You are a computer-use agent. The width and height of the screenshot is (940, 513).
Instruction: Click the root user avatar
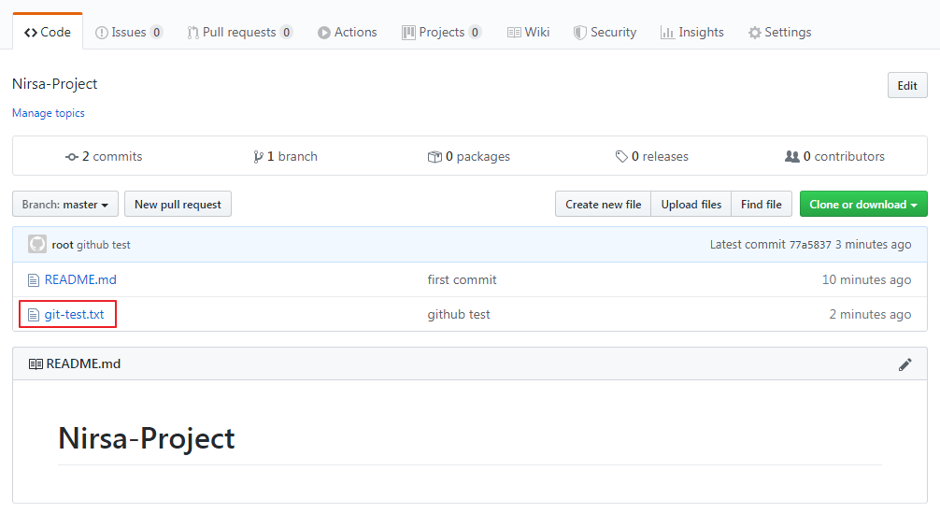[37, 244]
